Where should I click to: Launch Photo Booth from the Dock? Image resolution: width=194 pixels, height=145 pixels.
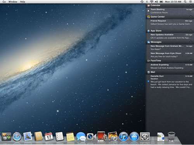click(x=102, y=136)
